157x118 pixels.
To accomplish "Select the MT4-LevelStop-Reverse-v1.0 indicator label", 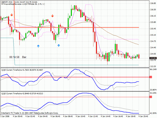I will point(23,4).
